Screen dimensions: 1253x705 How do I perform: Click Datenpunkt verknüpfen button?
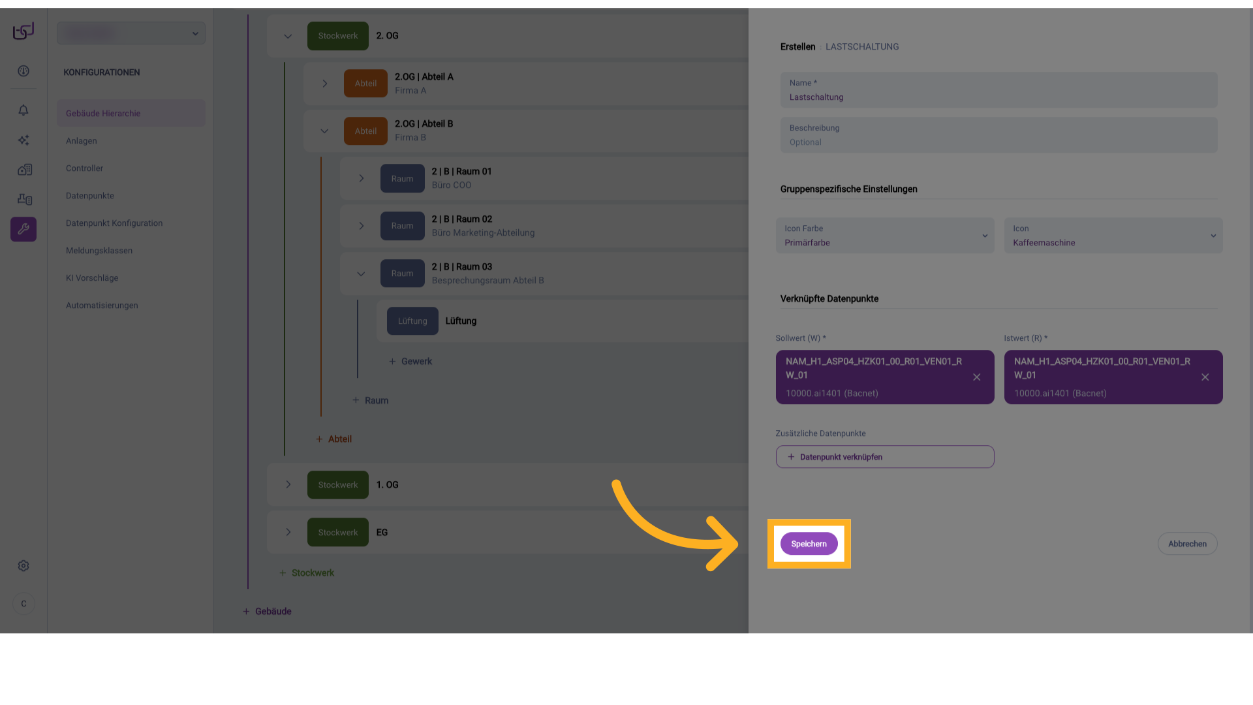point(885,457)
